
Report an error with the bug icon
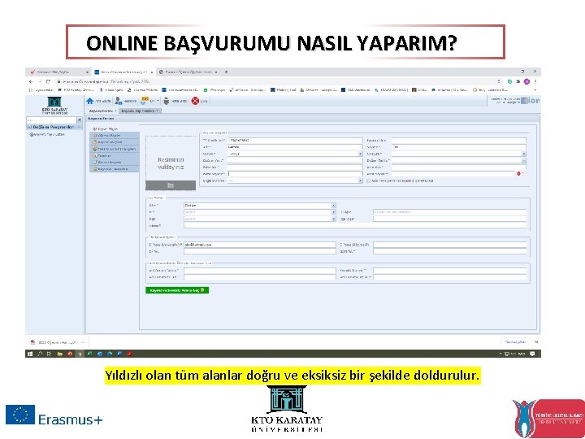click(167, 101)
